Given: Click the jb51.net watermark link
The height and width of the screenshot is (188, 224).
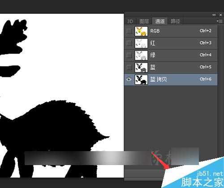Looking at the screenshot, I should coord(210,174).
